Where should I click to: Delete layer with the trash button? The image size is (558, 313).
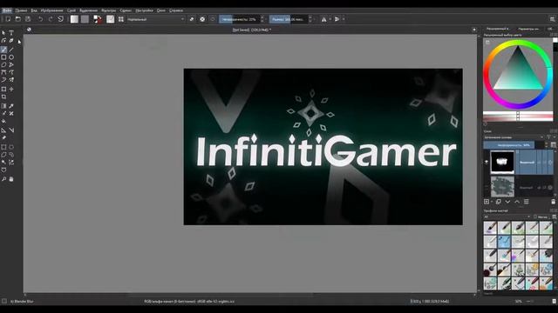pos(553,202)
